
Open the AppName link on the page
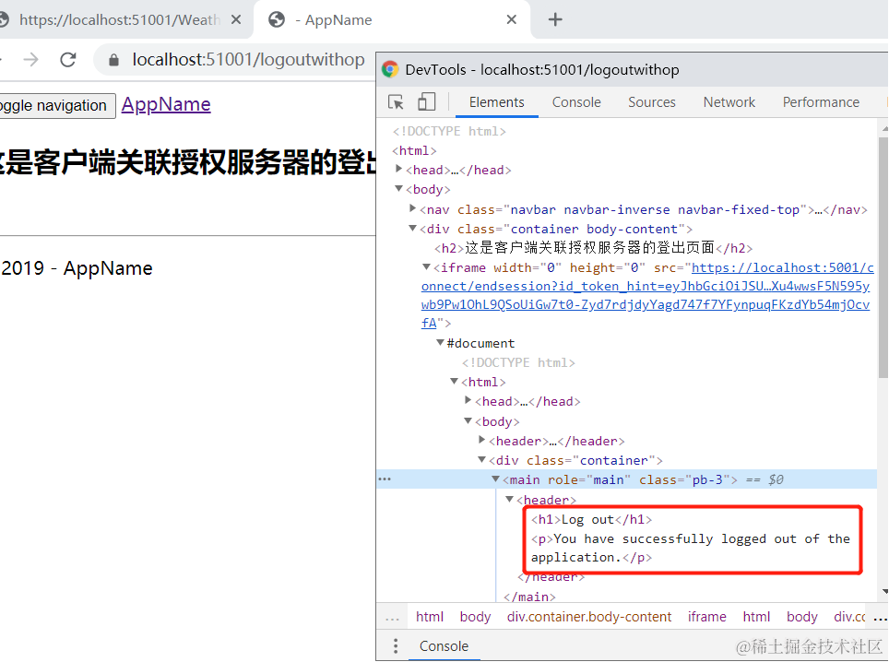point(166,104)
